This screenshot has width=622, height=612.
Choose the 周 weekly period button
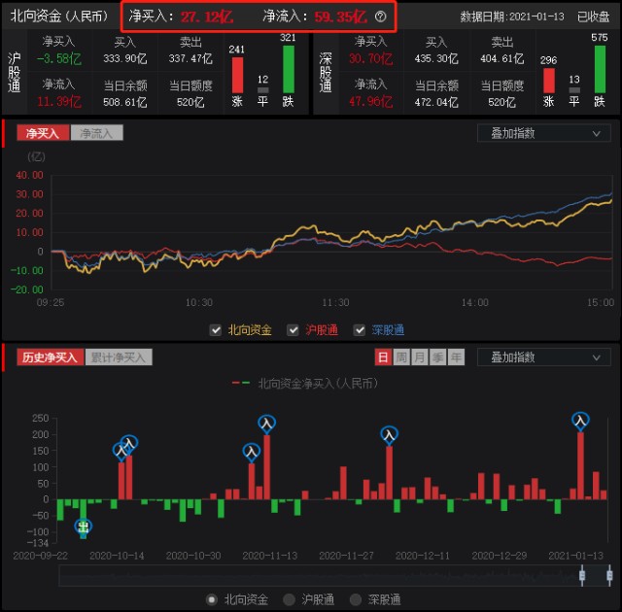pyautogui.click(x=401, y=357)
